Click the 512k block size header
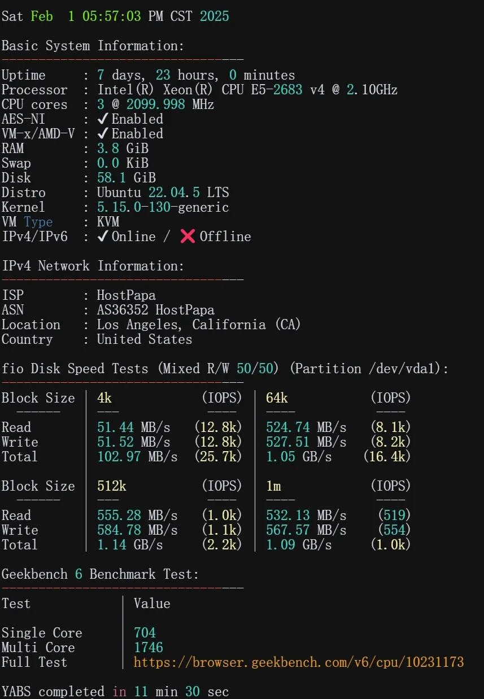This screenshot has height=699, width=484. pos(112,486)
